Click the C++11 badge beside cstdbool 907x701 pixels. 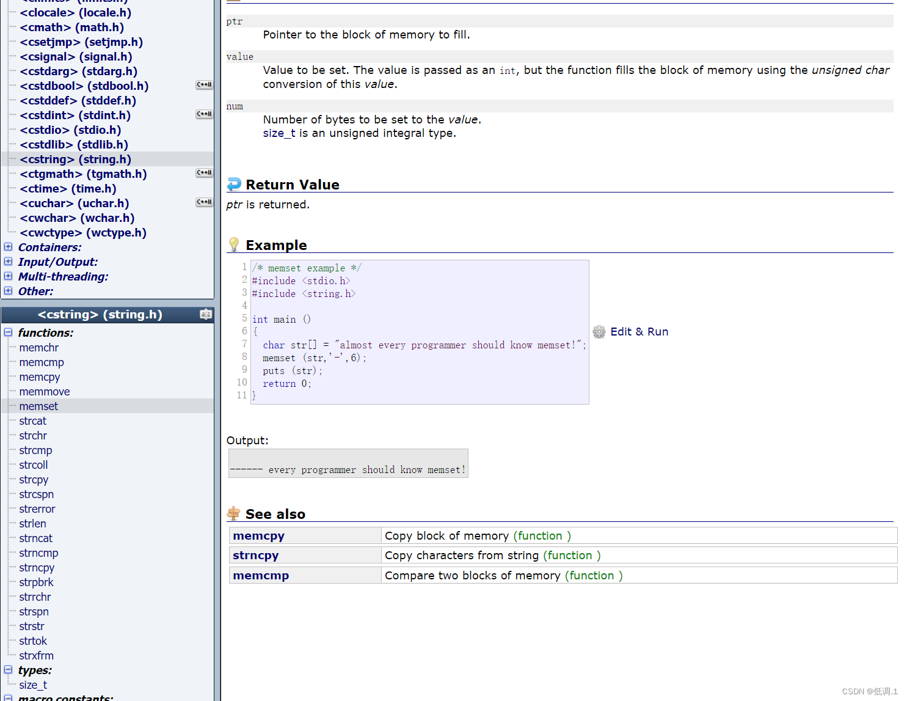[204, 85]
